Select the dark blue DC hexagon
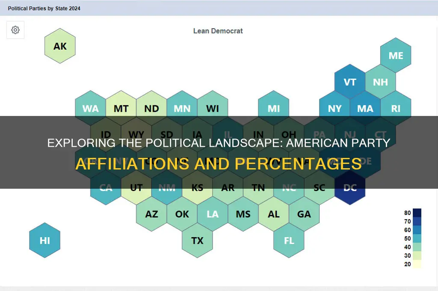The height and width of the screenshot is (291, 438). click(349, 187)
